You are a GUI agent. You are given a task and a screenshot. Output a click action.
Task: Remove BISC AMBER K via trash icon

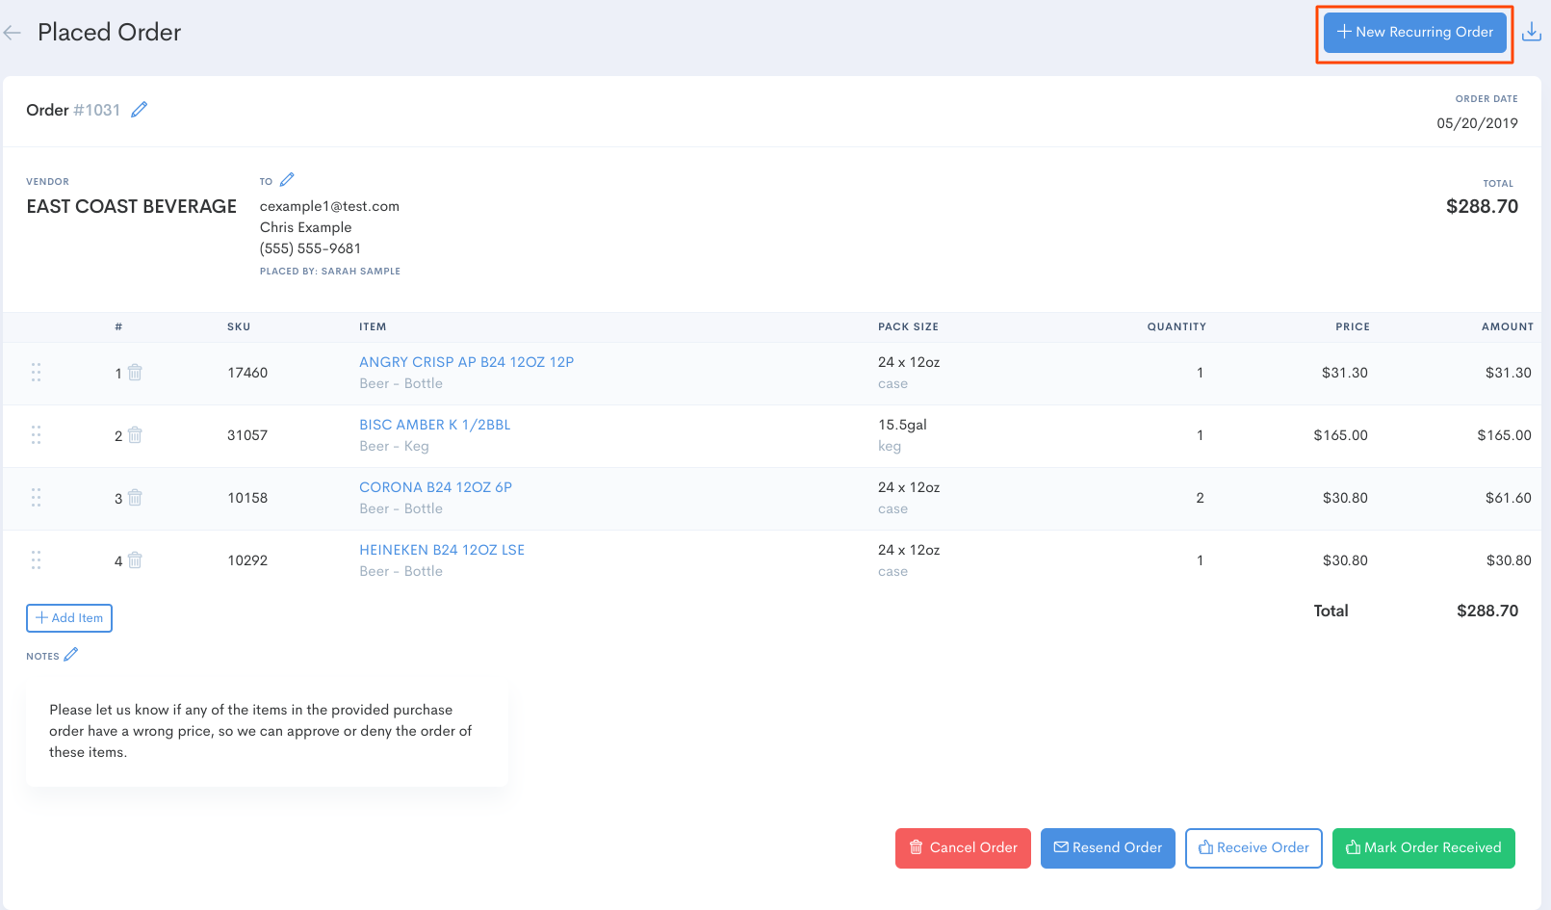(134, 434)
